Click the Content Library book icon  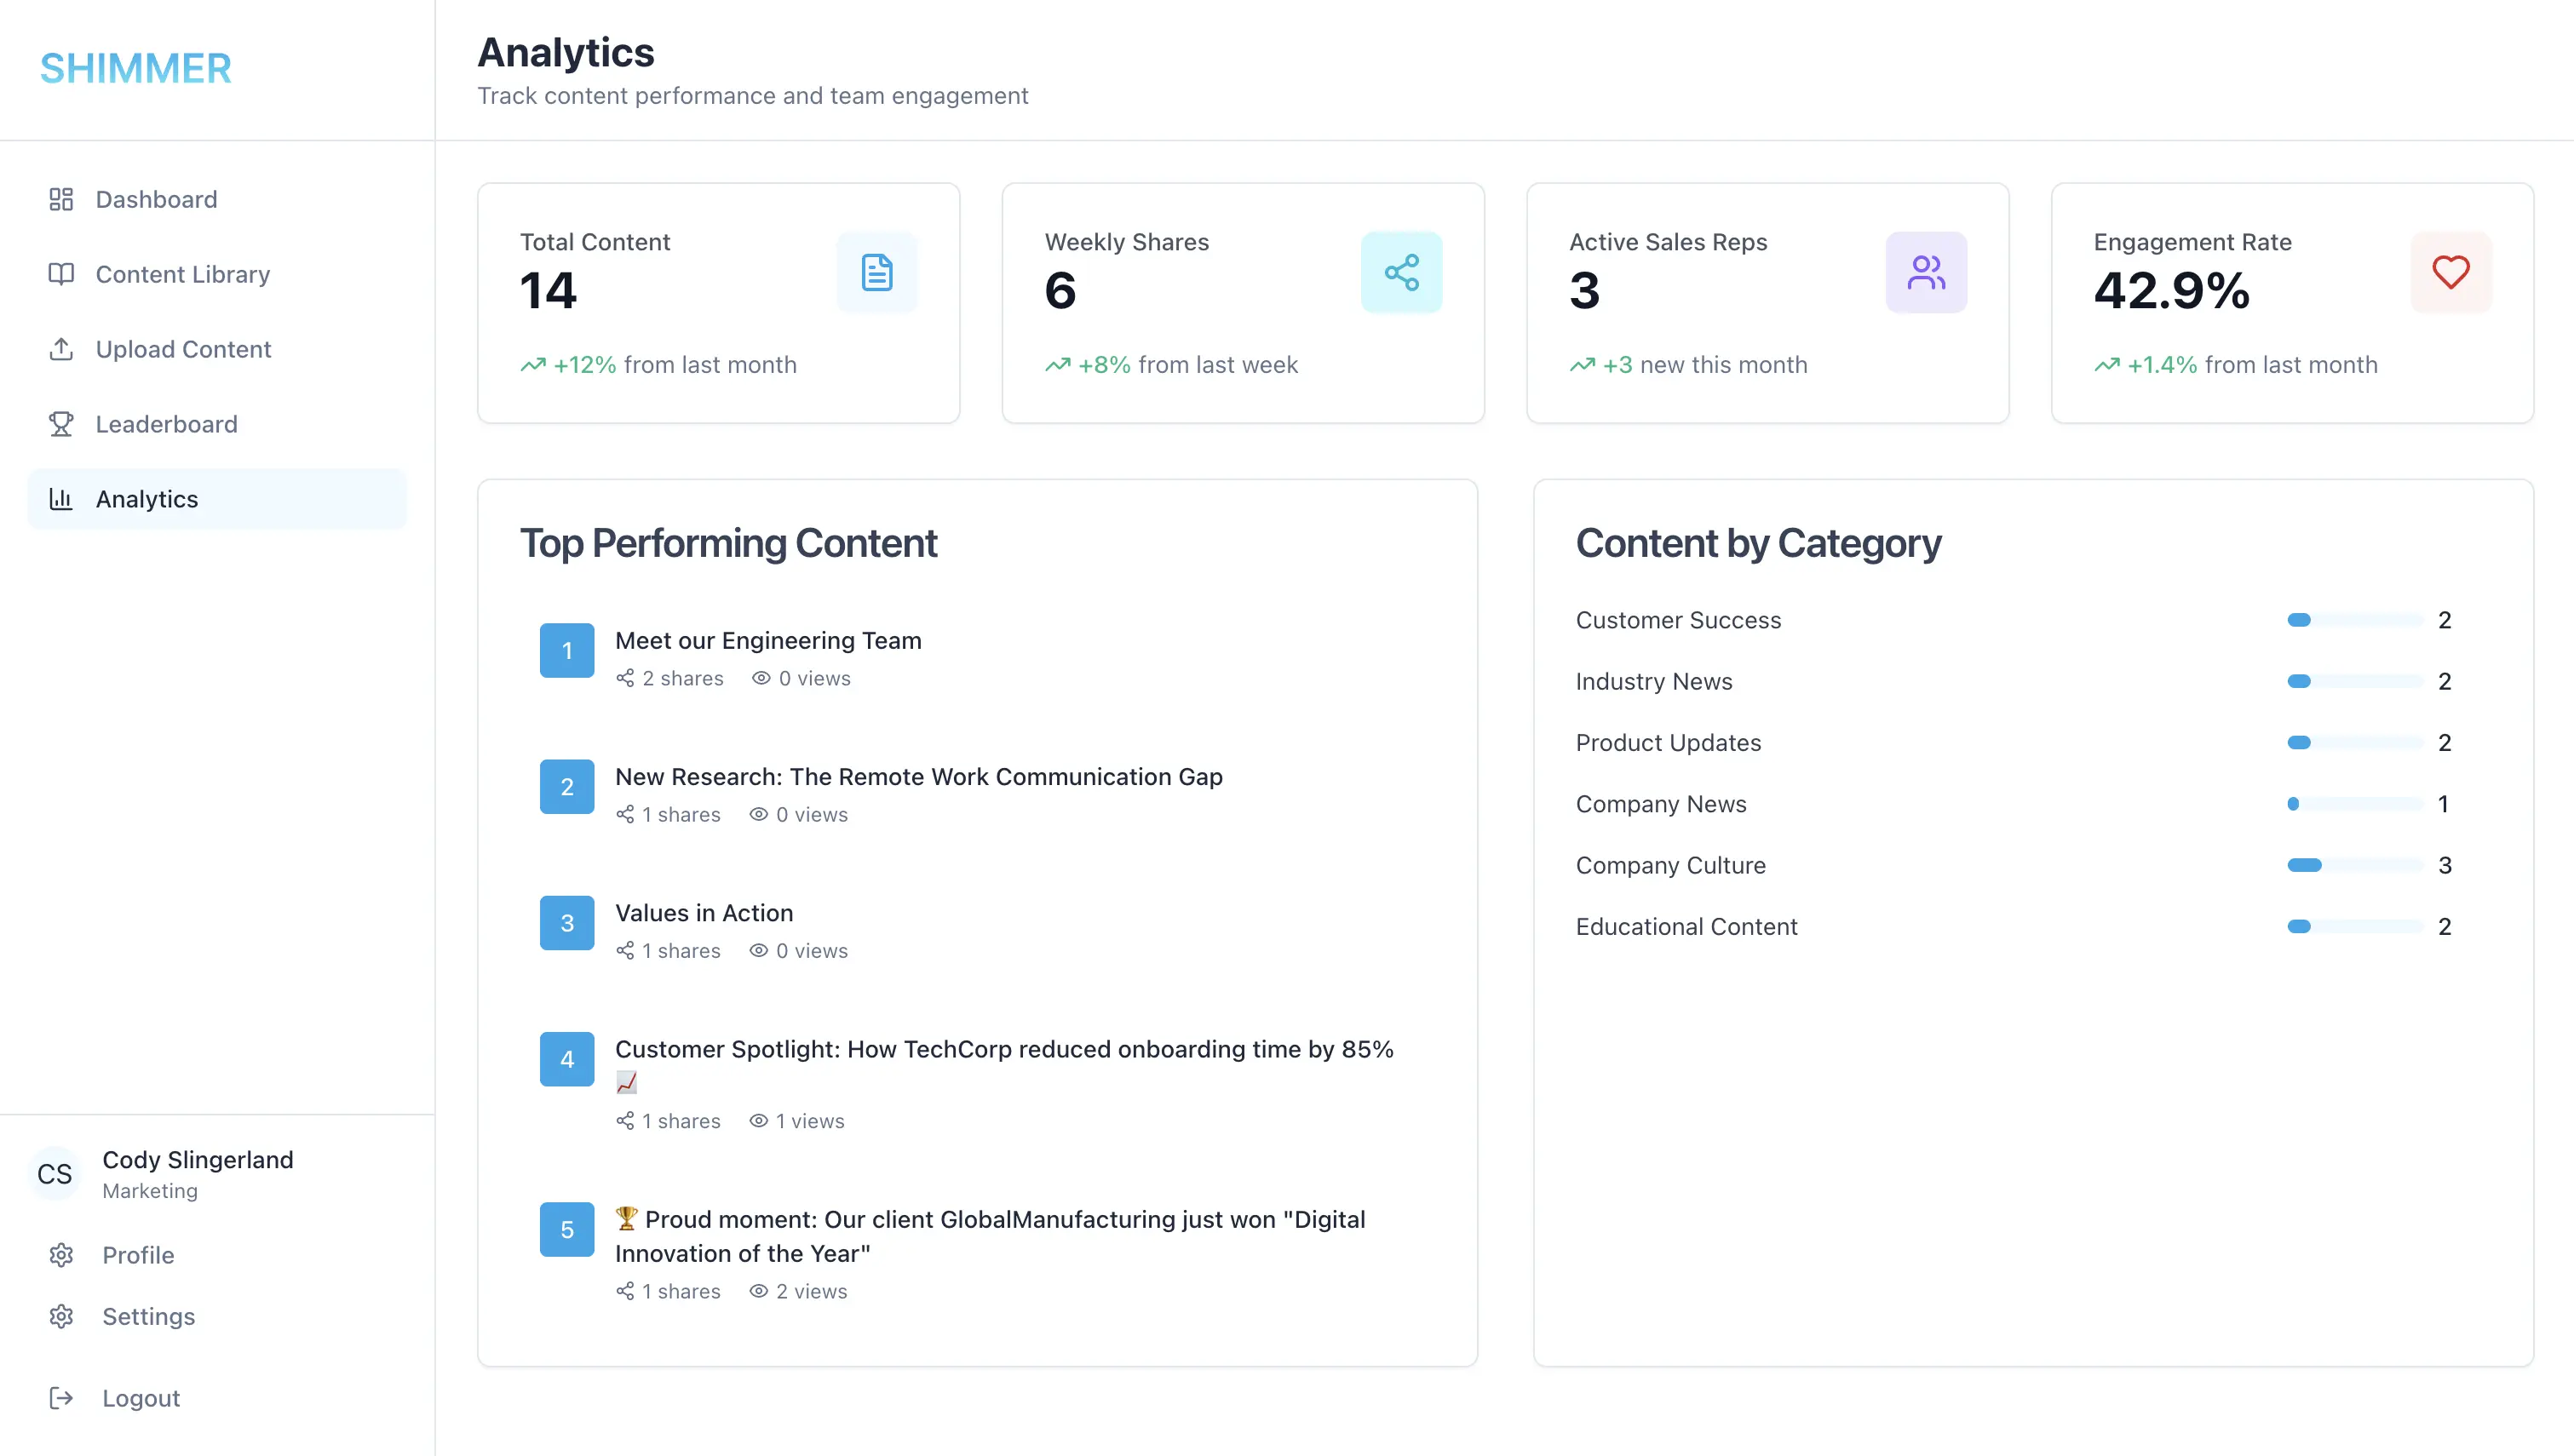tap(61, 274)
